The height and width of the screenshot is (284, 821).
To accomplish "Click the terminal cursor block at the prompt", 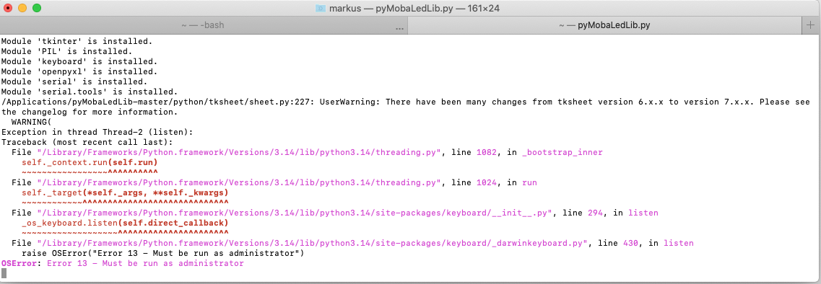I will (4, 273).
